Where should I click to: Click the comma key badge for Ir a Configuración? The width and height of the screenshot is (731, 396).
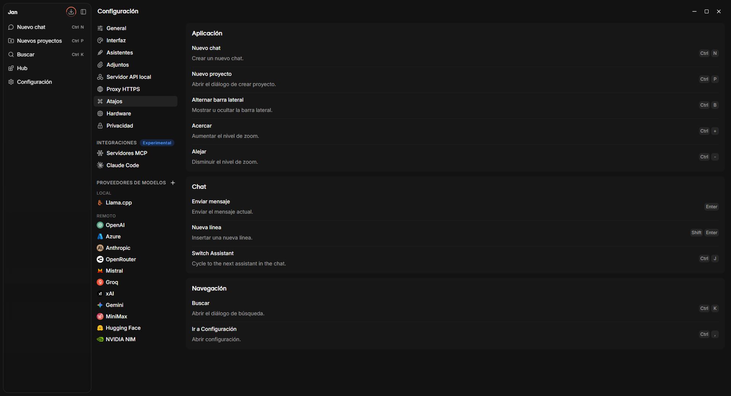(715, 334)
